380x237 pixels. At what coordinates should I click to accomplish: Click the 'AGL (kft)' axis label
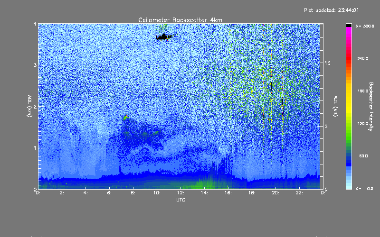click(x=335, y=106)
